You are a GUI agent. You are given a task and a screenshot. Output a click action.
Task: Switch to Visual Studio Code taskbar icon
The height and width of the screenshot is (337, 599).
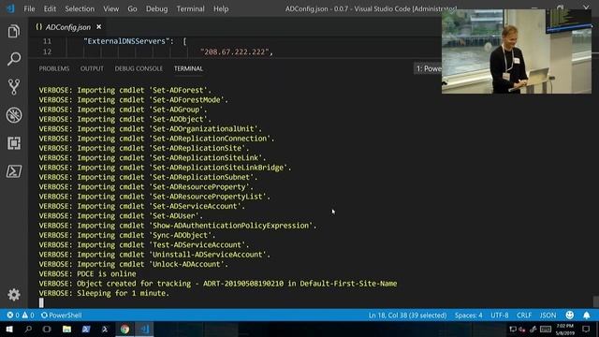tap(144, 329)
